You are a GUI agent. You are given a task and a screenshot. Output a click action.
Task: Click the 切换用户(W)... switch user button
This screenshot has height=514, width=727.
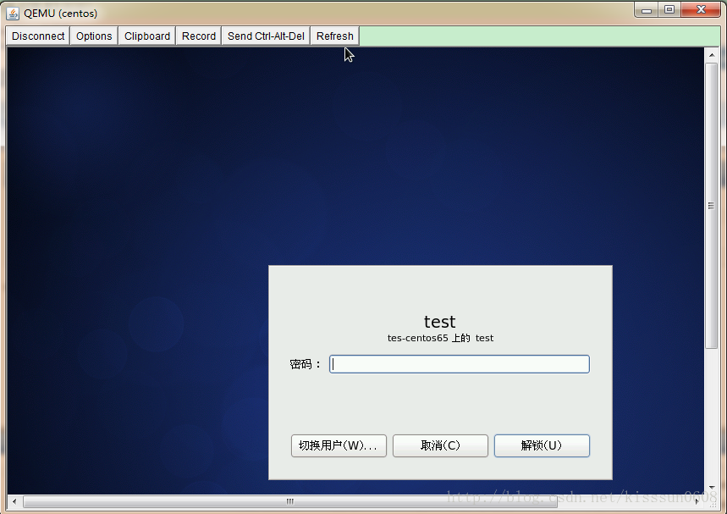click(x=339, y=445)
